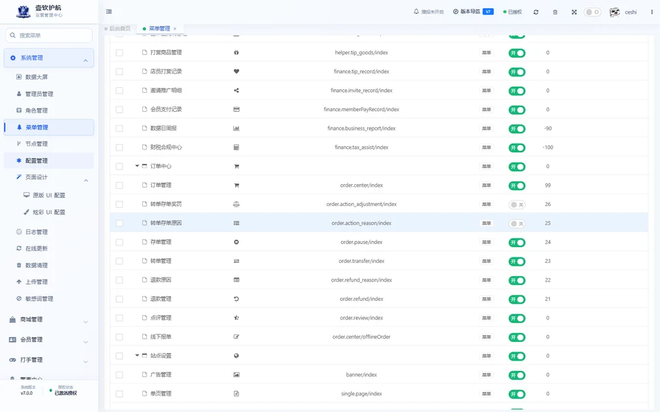Switch the theme toggle in the header
Screen dimensions: 660x412
coord(592,12)
